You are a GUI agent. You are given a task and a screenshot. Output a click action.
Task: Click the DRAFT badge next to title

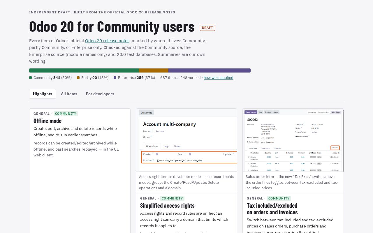tap(207, 28)
